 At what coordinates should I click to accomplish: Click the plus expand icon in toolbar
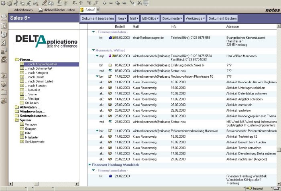[104, 3]
